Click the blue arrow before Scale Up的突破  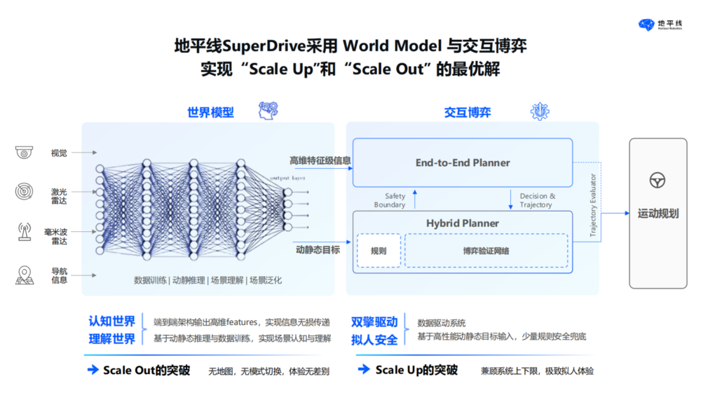pyautogui.click(x=363, y=370)
